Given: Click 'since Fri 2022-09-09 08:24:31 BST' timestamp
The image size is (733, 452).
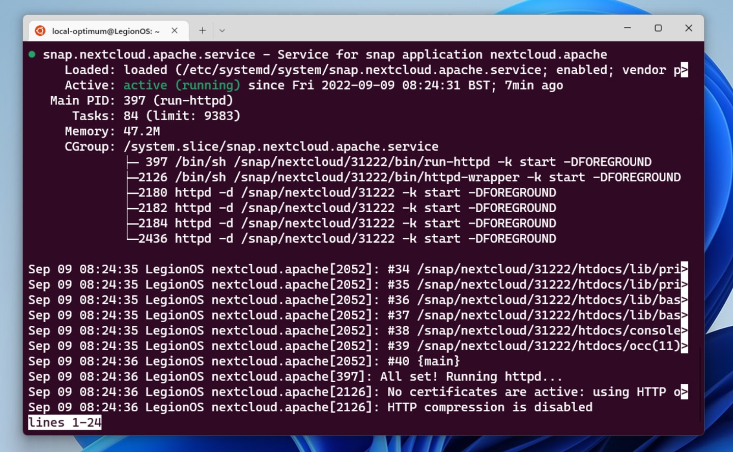Looking at the screenshot, I should tap(372, 85).
